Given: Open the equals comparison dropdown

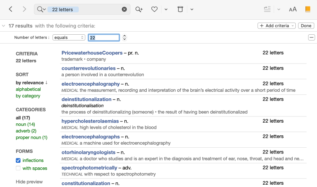Looking at the screenshot, I should click(69, 37).
